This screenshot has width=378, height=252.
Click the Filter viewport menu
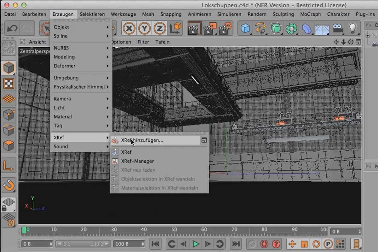(143, 42)
